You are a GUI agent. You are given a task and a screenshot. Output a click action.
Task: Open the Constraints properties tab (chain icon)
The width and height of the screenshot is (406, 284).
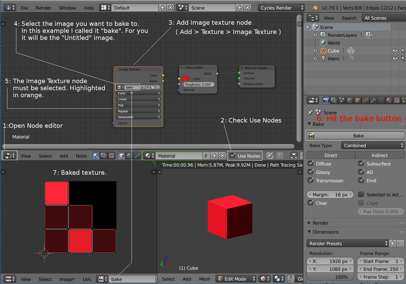(365, 100)
